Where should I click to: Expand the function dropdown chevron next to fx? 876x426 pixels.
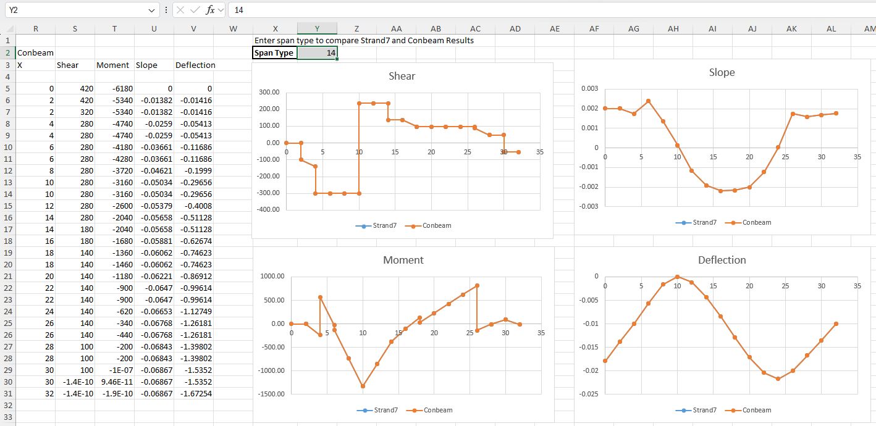click(221, 10)
